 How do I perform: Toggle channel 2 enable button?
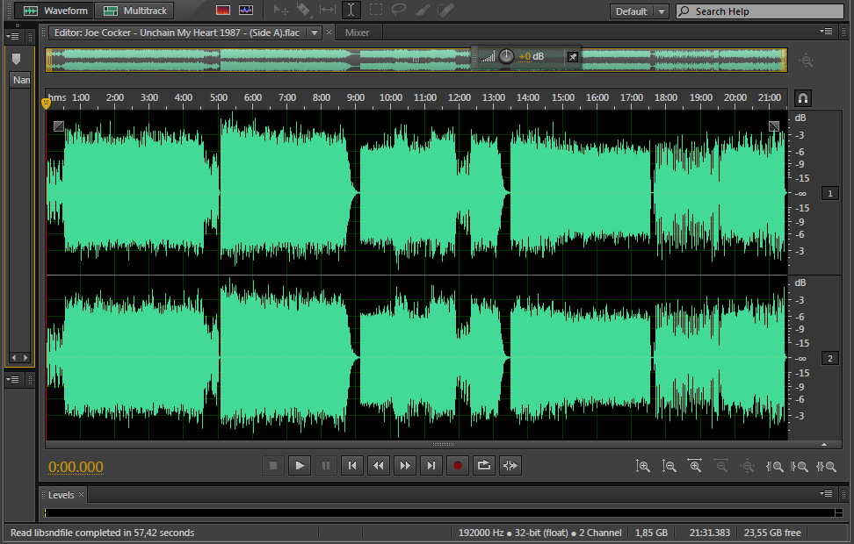coord(830,358)
